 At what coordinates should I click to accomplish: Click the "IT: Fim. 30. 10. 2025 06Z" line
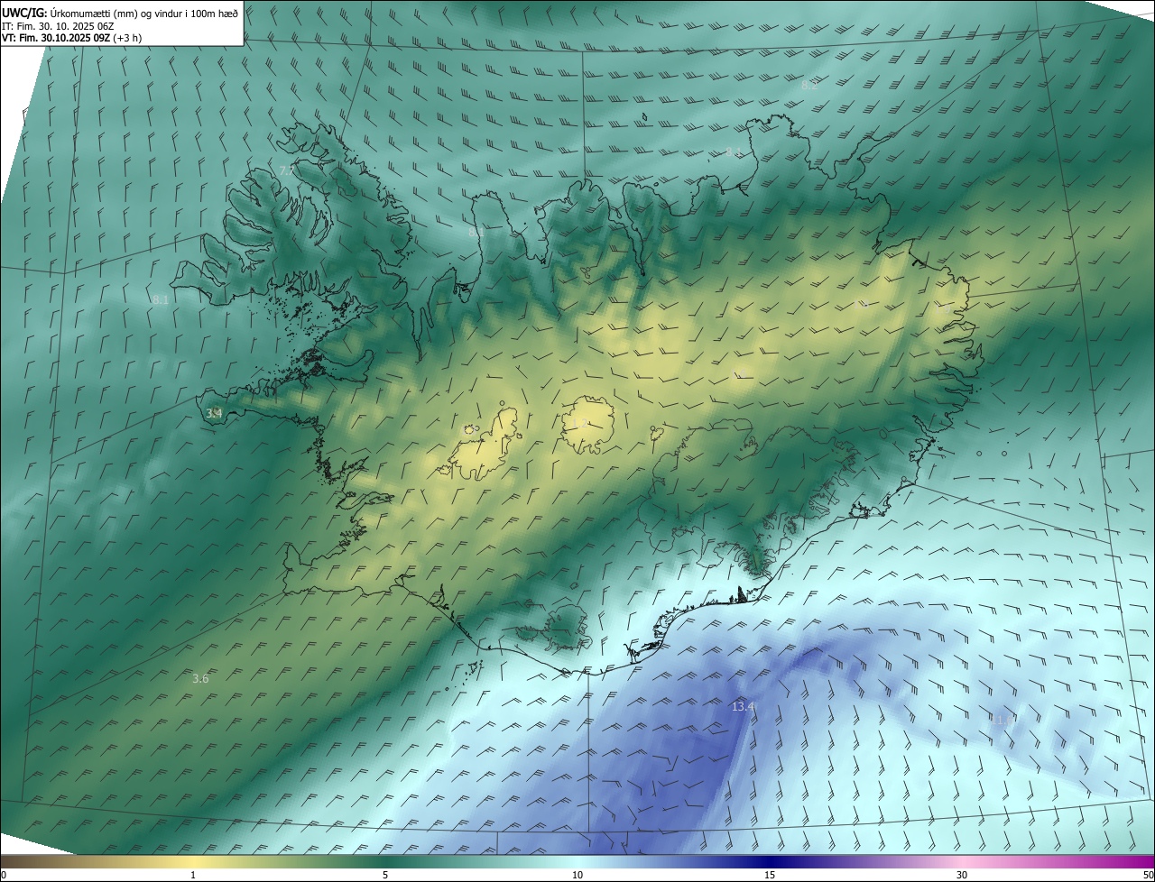[57, 25]
